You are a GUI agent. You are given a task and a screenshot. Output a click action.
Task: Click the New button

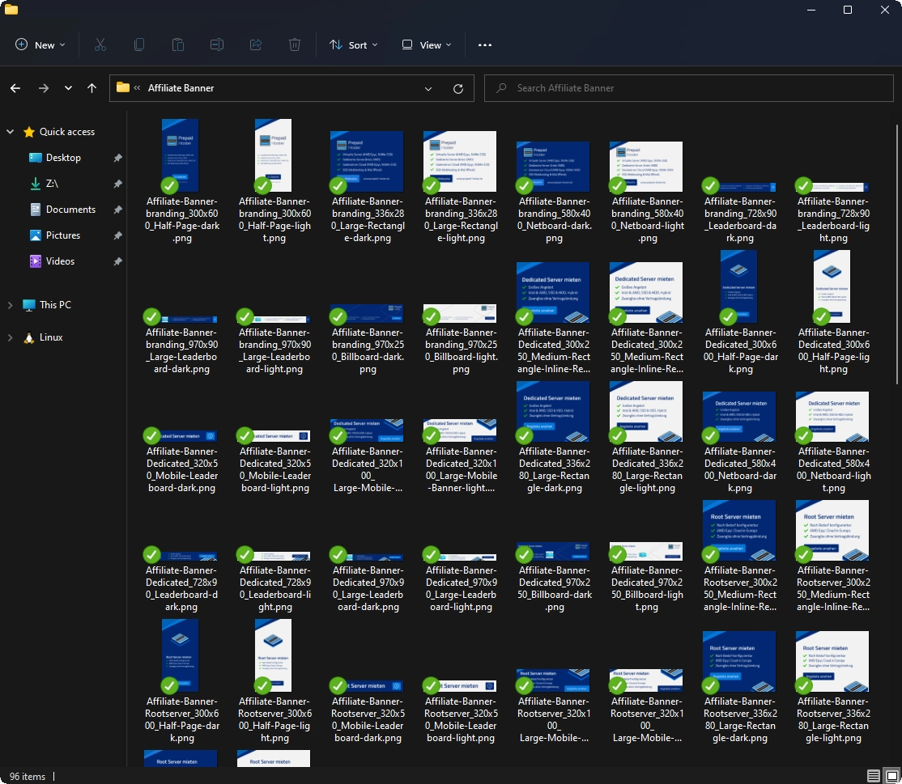point(40,45)
